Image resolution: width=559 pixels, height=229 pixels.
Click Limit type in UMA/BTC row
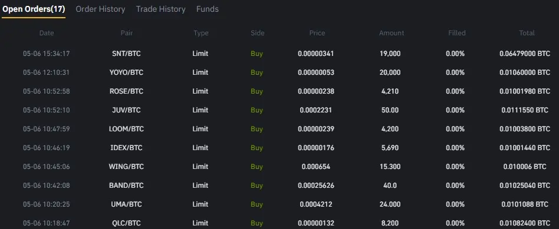click(x=200, y=204)
